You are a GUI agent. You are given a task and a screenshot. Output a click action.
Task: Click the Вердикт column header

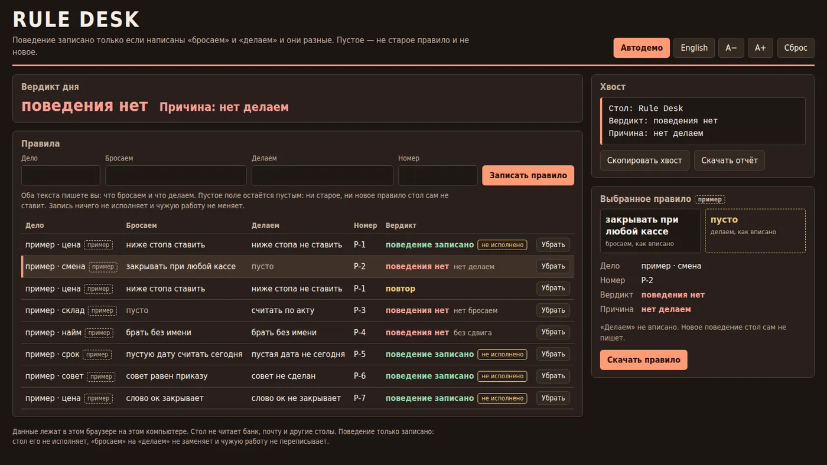(401, 225)
